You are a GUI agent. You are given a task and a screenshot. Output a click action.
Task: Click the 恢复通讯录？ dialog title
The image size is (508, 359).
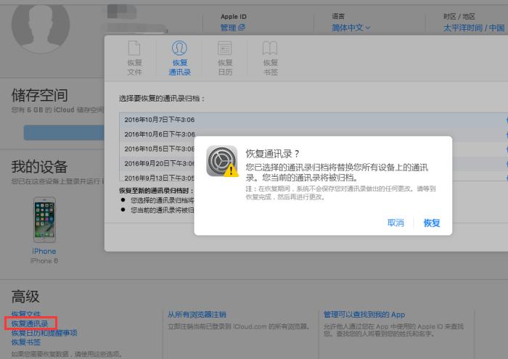coord(272,154)
